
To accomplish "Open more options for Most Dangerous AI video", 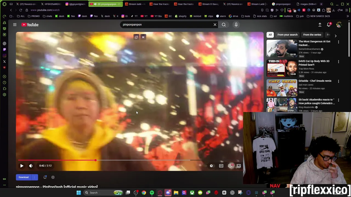I will (338, 42).
